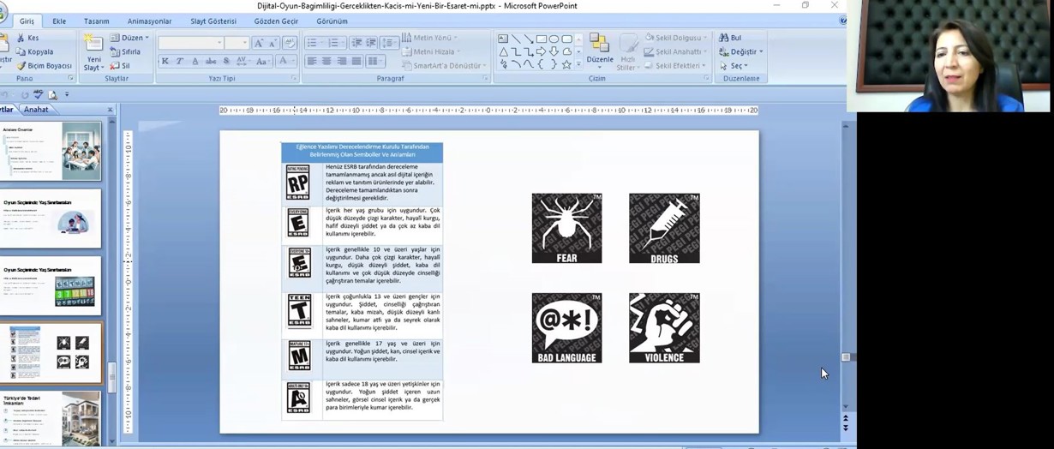The image size is (1054, 449).
Task: Open the line spacing dropdown
Action: click(x=390, y=43)
